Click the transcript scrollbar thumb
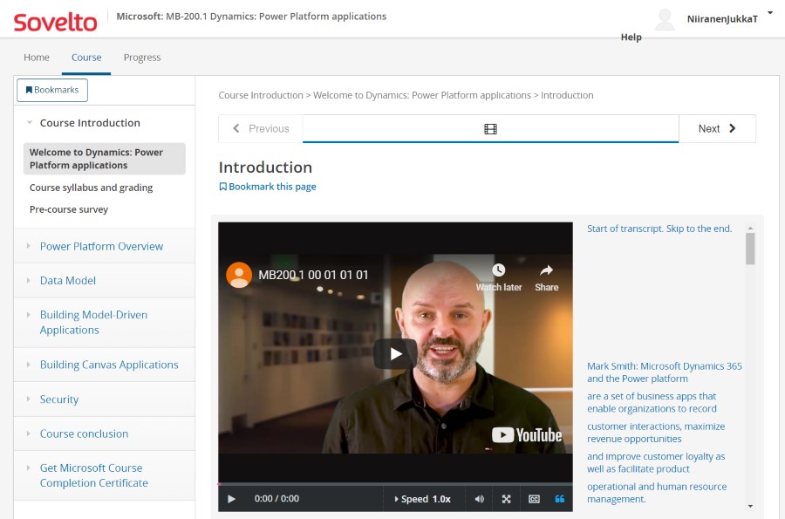785x519 pixels. 750,249
